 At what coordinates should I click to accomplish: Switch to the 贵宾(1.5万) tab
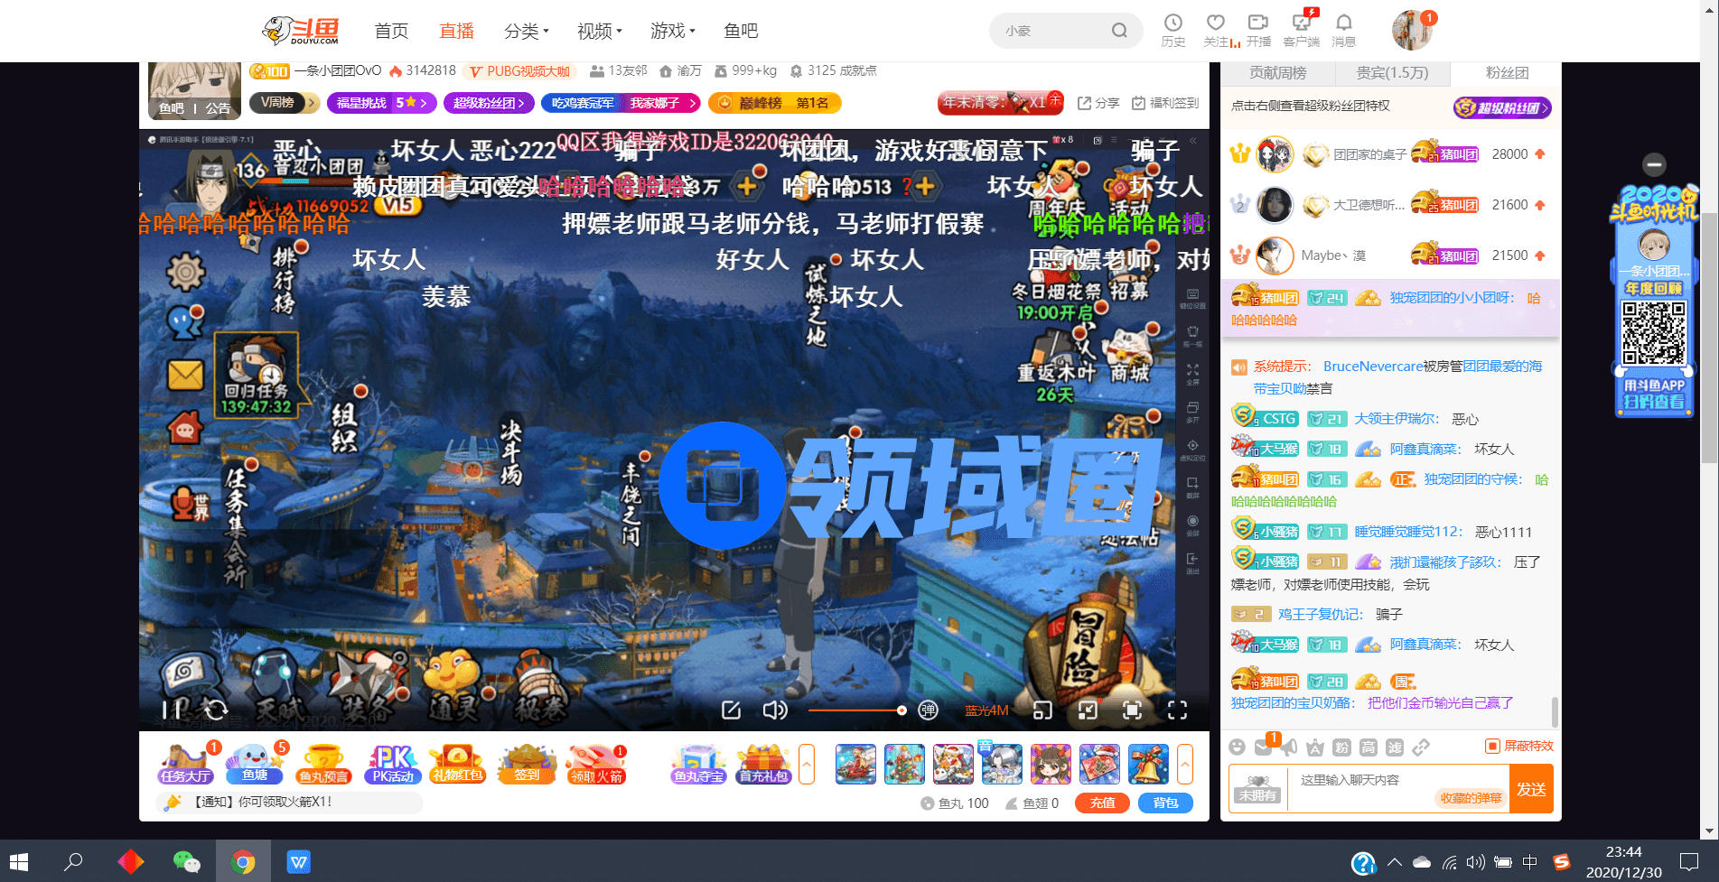coord(1392,73)
